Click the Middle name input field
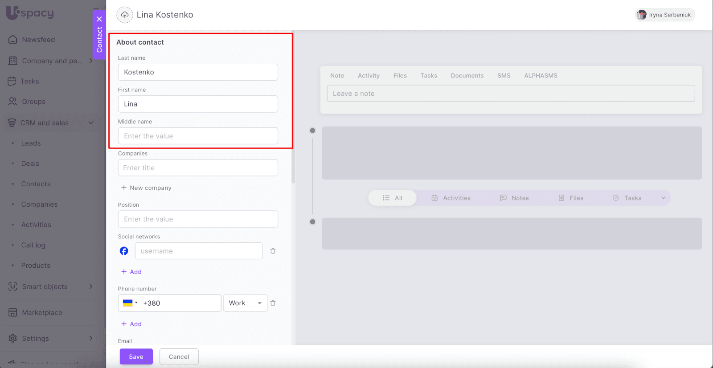 pos(198,136)
